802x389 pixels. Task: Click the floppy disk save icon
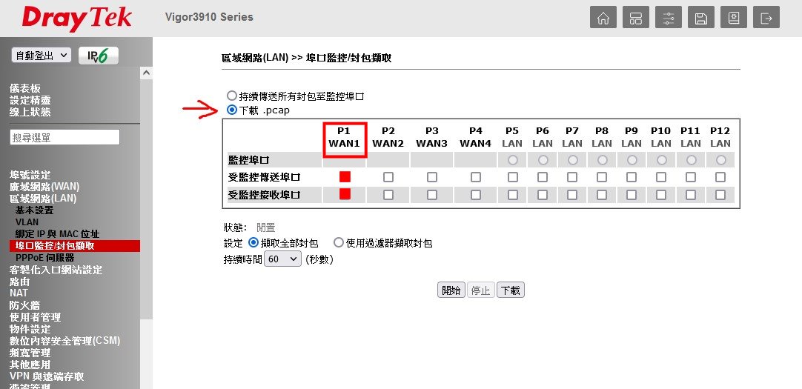coord(701,18)
